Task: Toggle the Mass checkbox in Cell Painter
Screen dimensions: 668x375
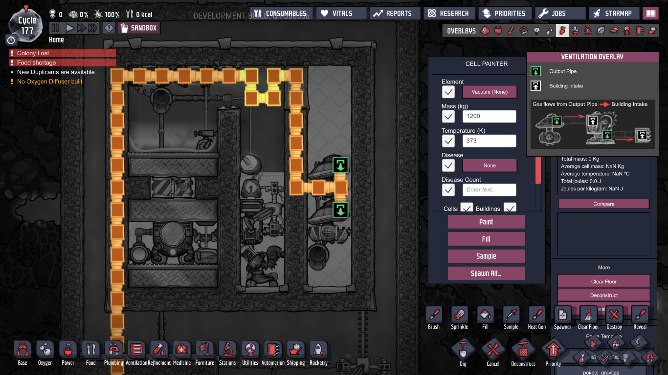Action: tap(448, 116)
